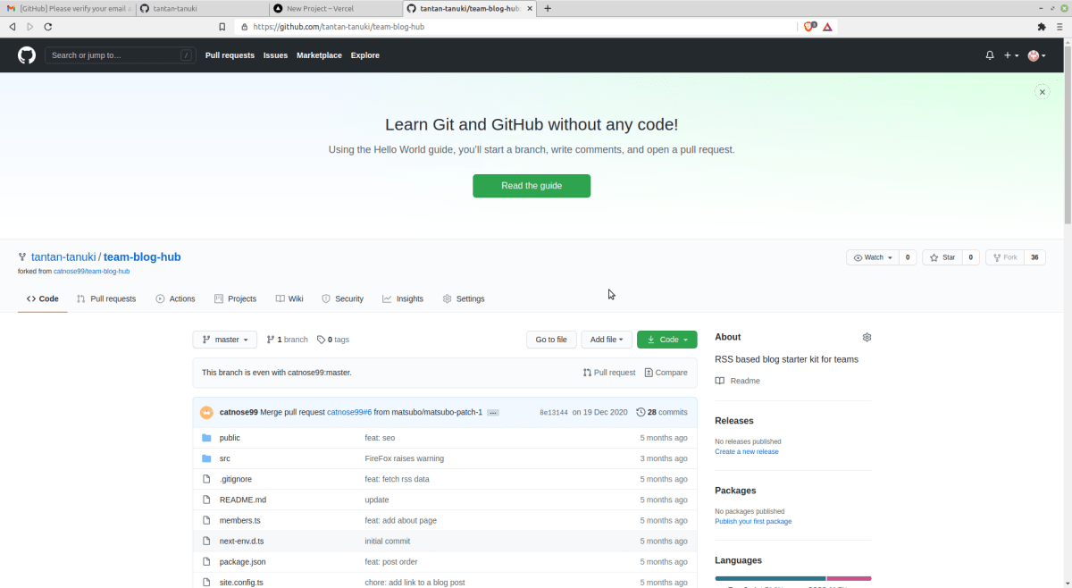This screenshot has height=588, width=1072.
Task: Expand the green Code download dropdown
Action: coord(667,340)
